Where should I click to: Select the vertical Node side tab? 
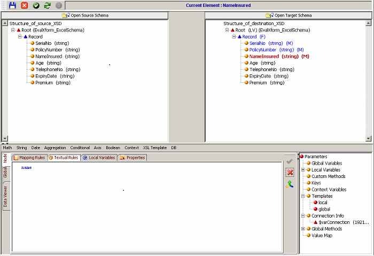point(5,158)
